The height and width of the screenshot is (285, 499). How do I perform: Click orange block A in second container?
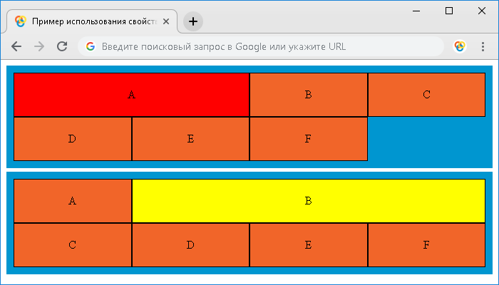coord(73,201)
